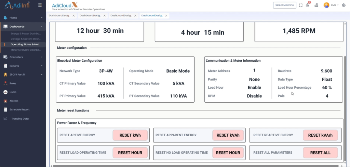The width and height of the screenshot is (350, 167).
Task: Close the active fourth DashboardDesig tab
Action: click(166, 16)
